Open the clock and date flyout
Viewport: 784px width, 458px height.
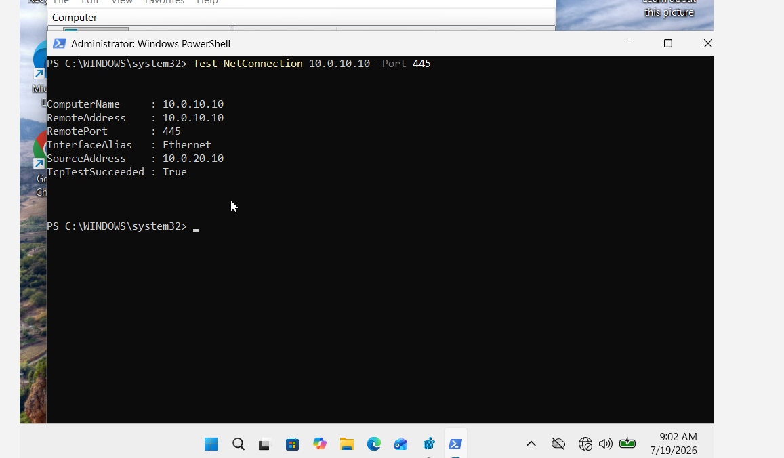(x=674, y=444)
